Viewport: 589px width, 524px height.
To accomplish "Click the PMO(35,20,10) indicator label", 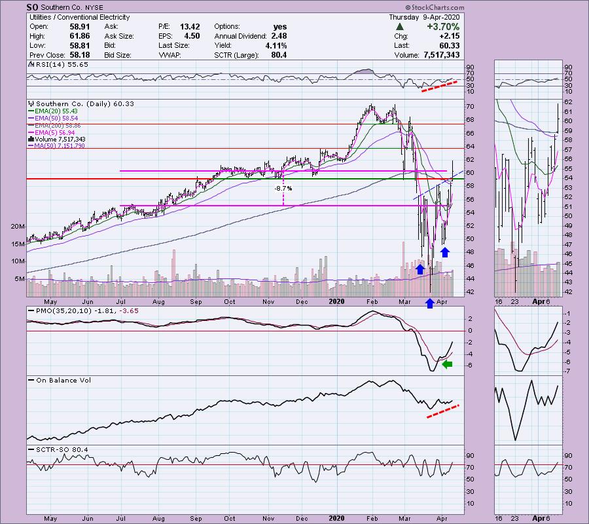I will [83, 311].
